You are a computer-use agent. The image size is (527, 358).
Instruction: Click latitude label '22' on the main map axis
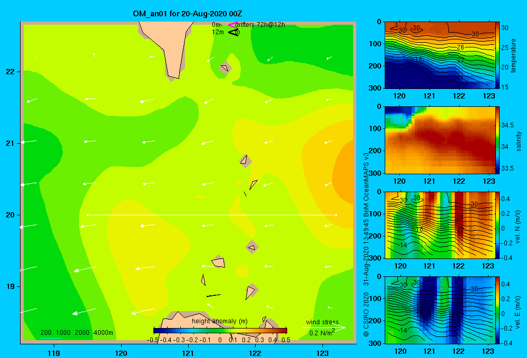click(11, 72)
